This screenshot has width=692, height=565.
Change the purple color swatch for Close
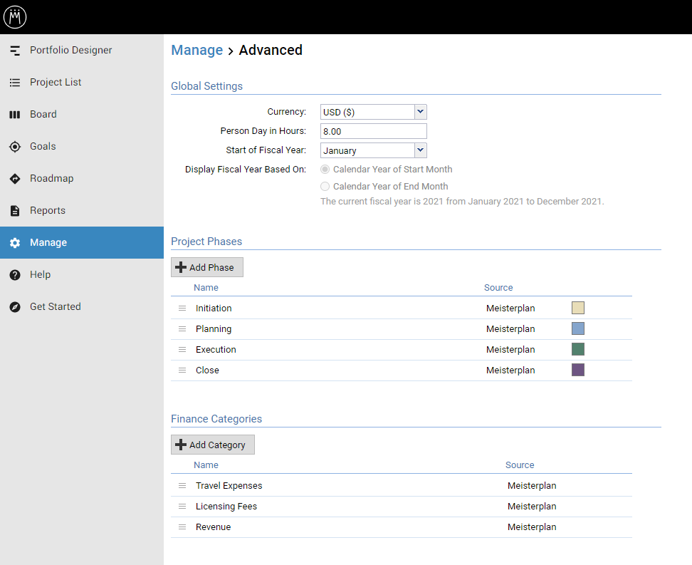click(x=578, y=370)
